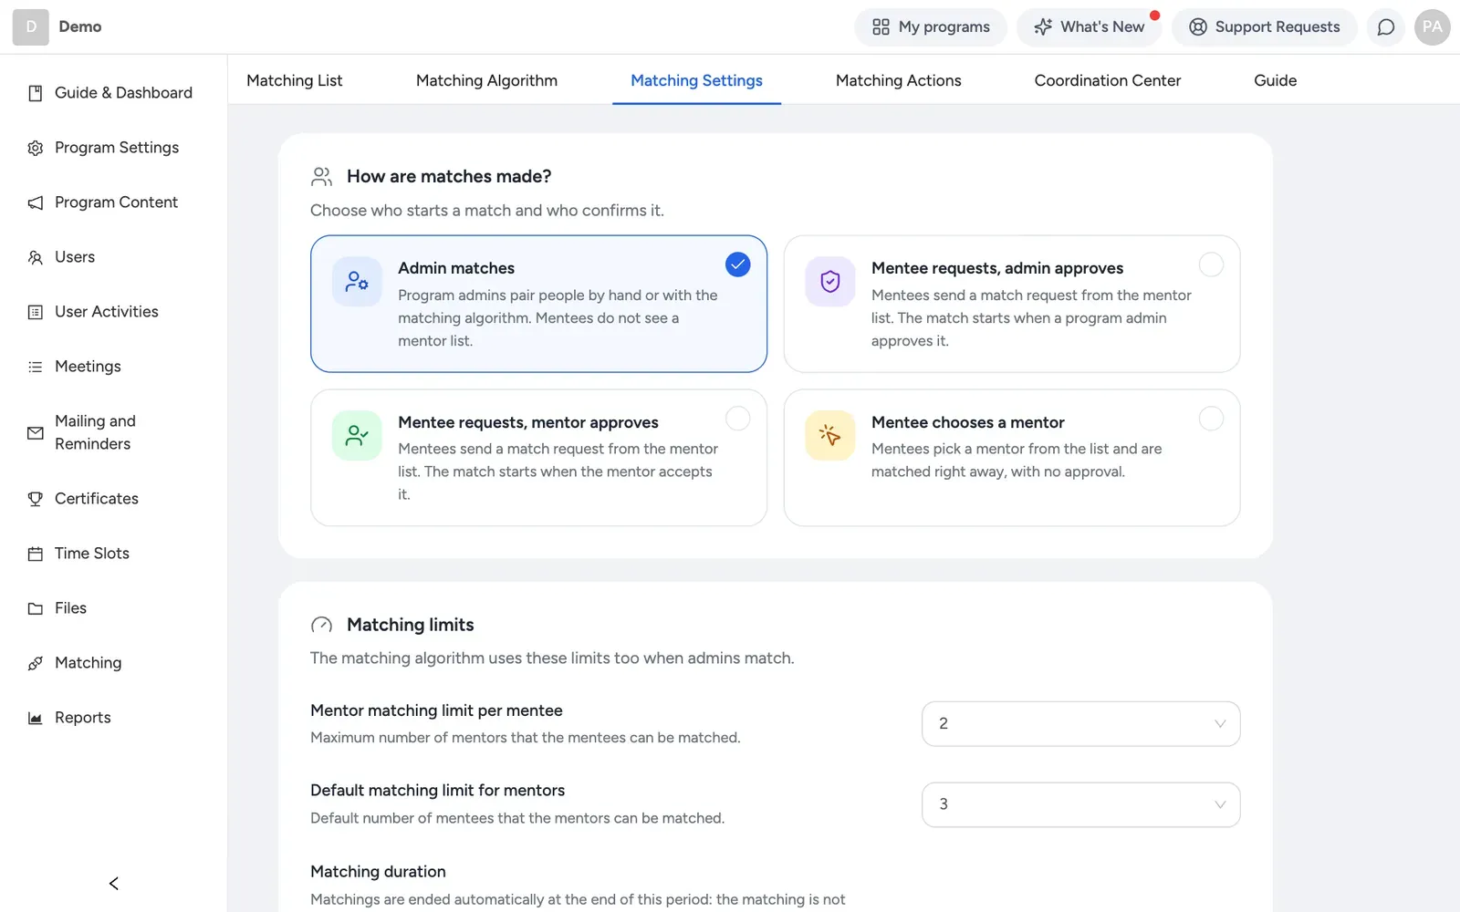Click the Mentee requests, mentor approves card title

pos(528,422)
